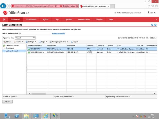Click the Status toolbar button
This screenshot has width=159, height=119.
pyautogui.click(x=7, y=42)
